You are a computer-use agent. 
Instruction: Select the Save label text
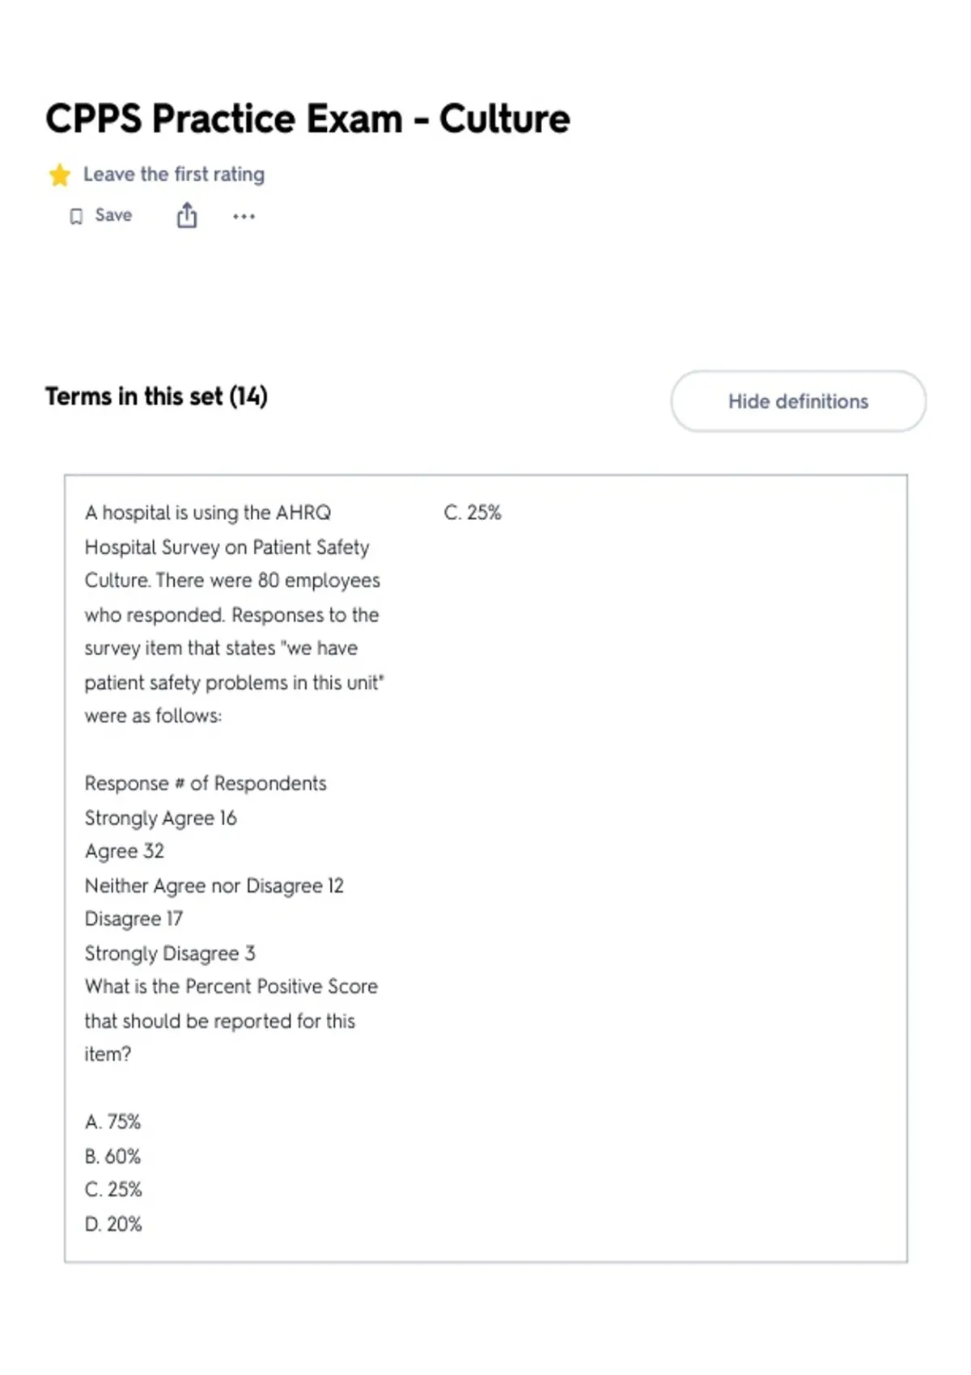(x=113, y=215)
